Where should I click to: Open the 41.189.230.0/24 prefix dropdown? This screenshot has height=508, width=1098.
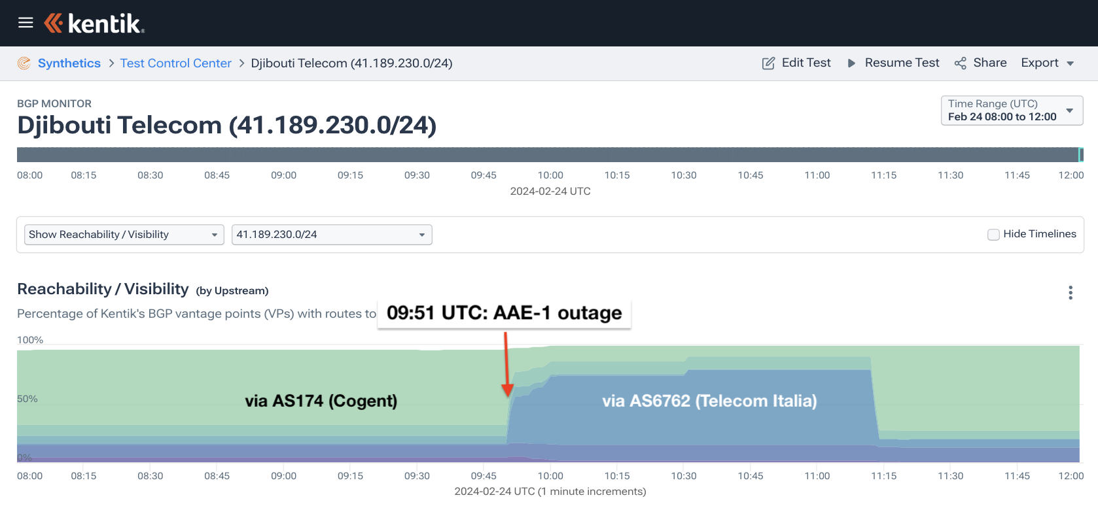pyautogui.click(x=332, y=235)
